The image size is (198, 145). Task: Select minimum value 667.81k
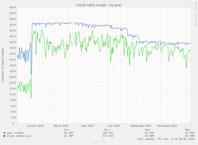point(108,133)
